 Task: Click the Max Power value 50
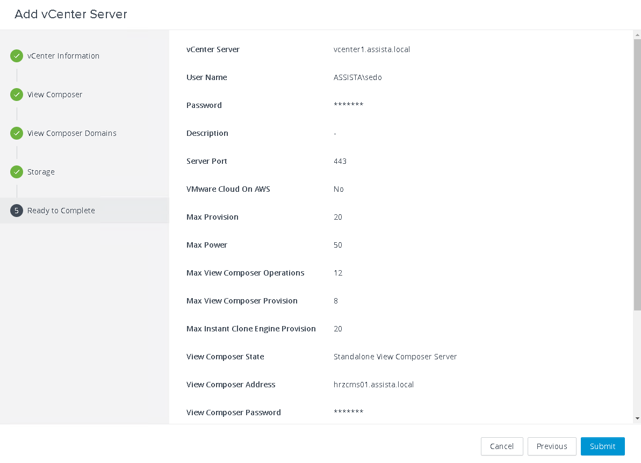(x=338, y=245)
